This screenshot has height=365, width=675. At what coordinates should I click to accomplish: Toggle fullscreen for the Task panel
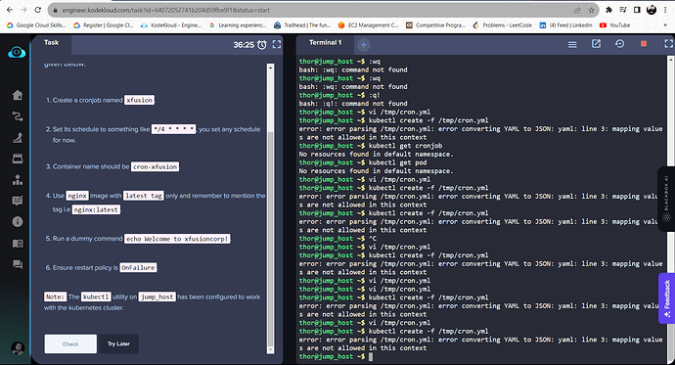pos(277,44)
